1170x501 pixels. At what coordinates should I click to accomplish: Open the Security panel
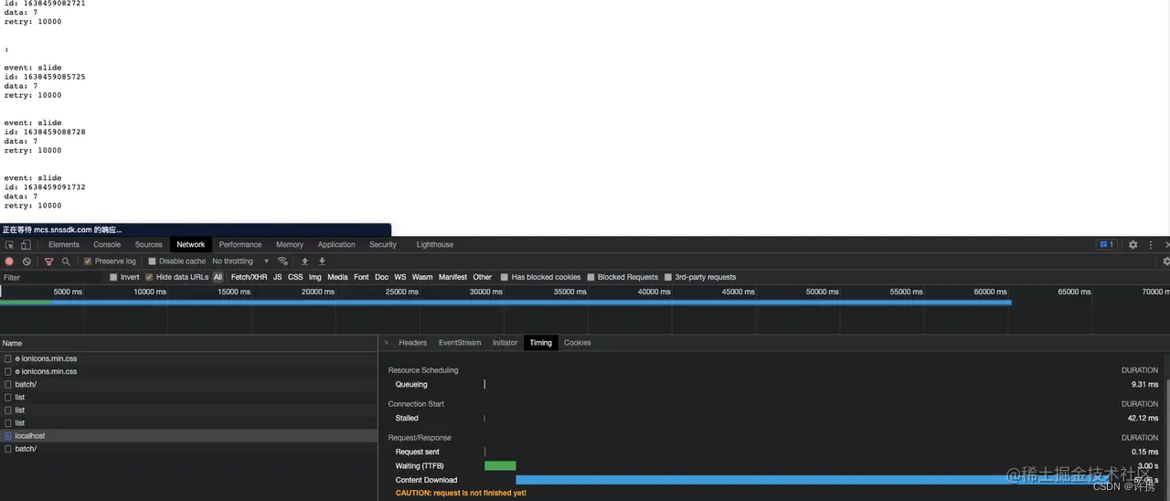pyautogui.click(x=383, y=245)
